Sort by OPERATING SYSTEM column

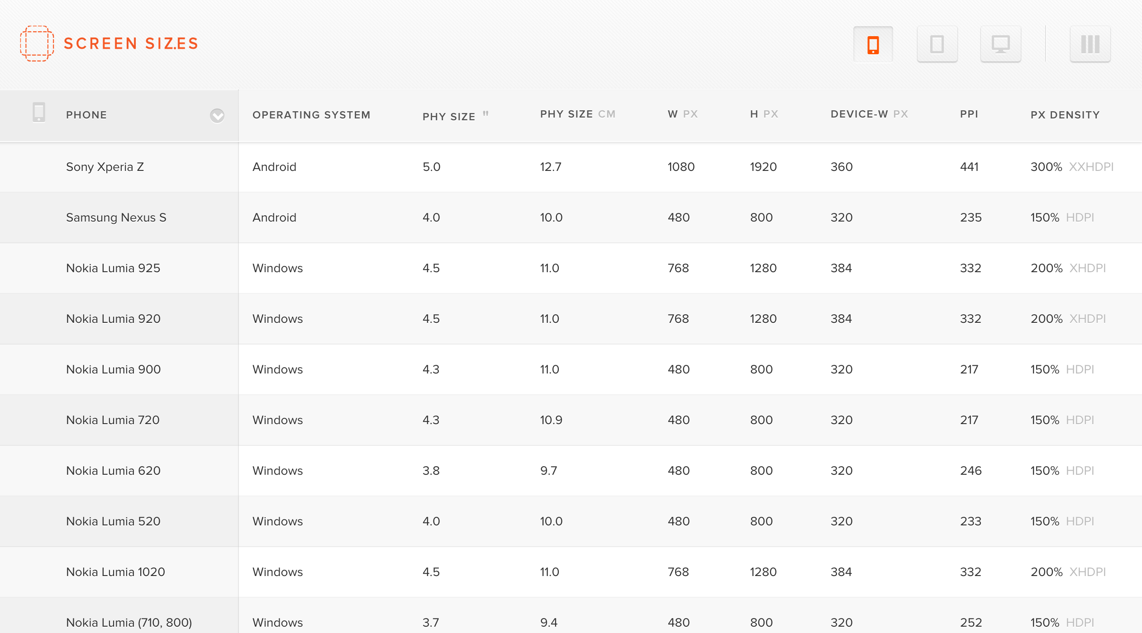click(311, 115)
